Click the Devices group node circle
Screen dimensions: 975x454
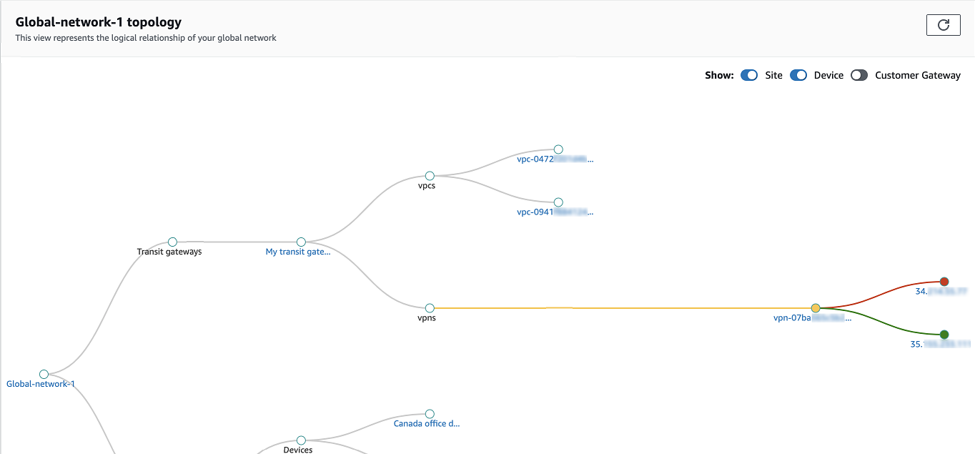pos(301,440)
